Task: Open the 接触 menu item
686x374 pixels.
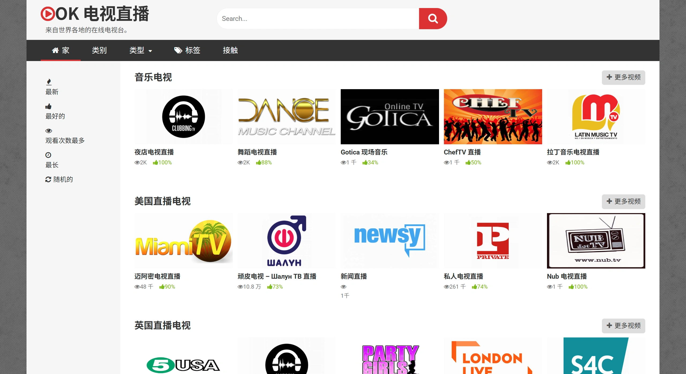Action: [230, 50]
